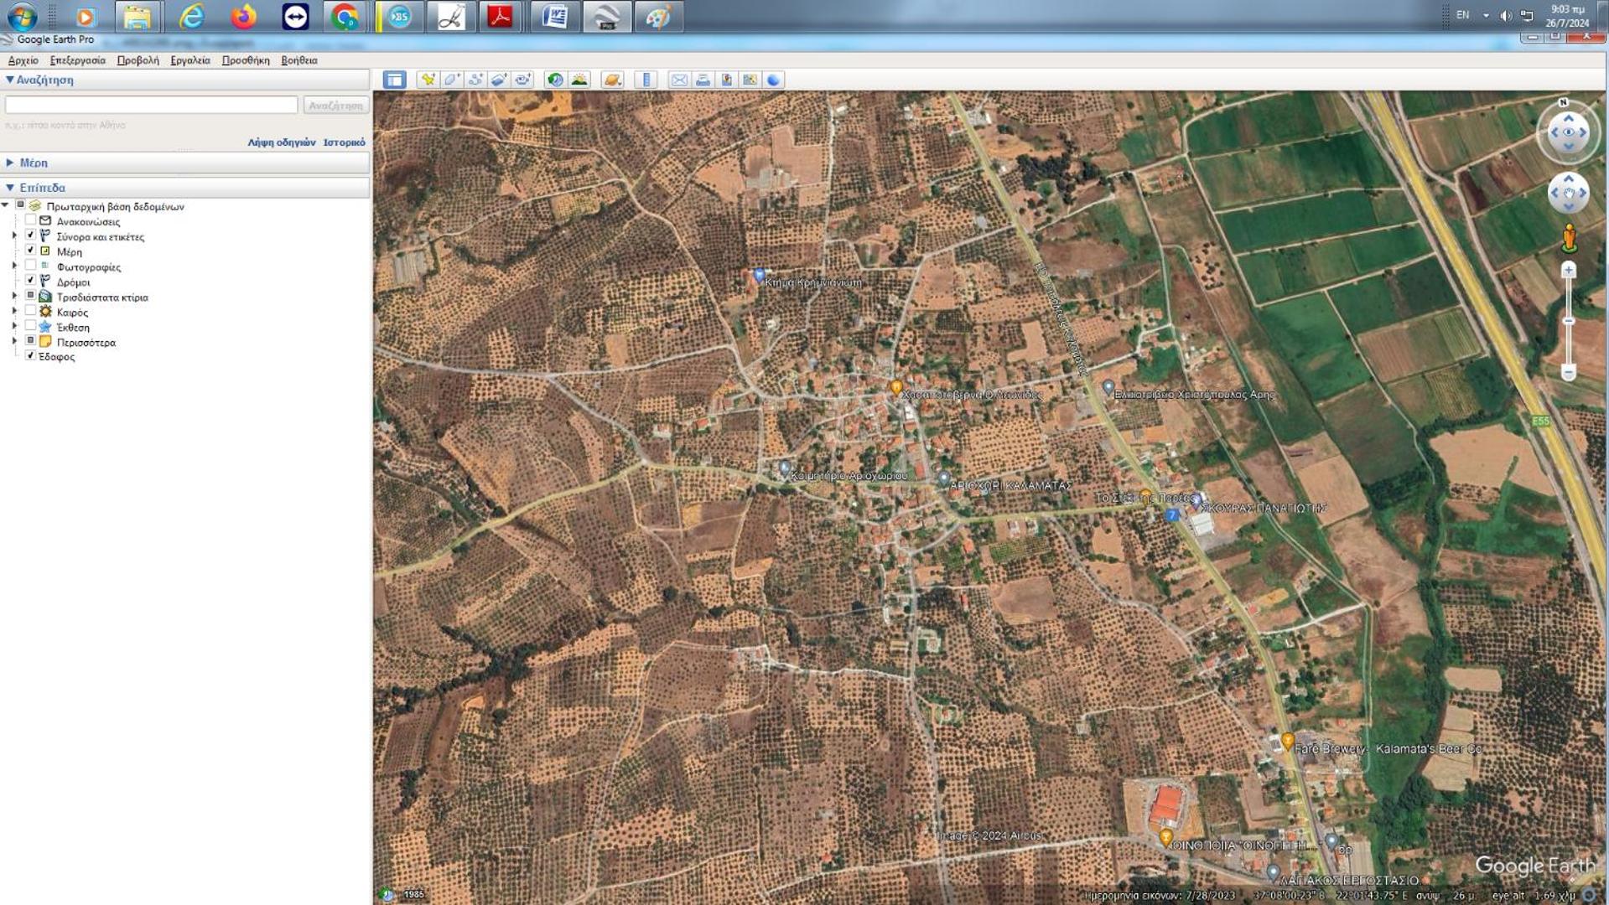Click the Email envelope toolbar icon
The width and height of the screenshot is (1609, 905).
679,80
